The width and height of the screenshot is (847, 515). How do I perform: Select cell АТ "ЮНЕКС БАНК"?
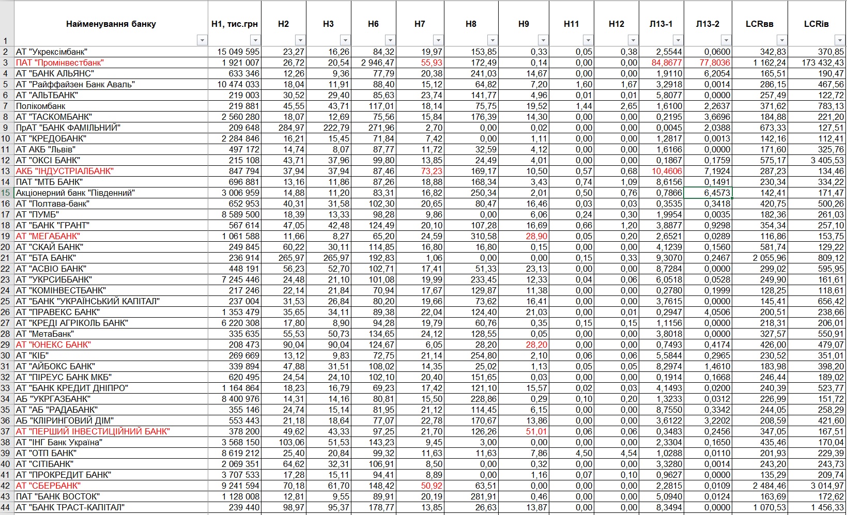(111, 345)
